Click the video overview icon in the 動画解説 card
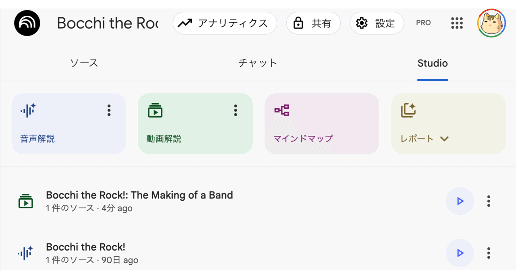The image size is (516, 270). 155,110
